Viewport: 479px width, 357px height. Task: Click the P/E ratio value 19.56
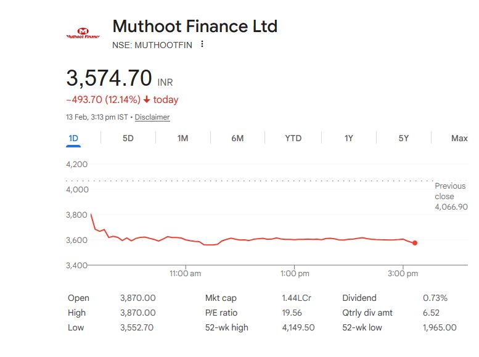point(292,313)
